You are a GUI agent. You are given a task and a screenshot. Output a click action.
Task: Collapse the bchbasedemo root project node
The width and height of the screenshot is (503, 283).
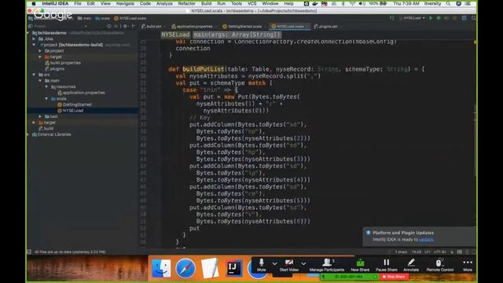coord(28,33)
